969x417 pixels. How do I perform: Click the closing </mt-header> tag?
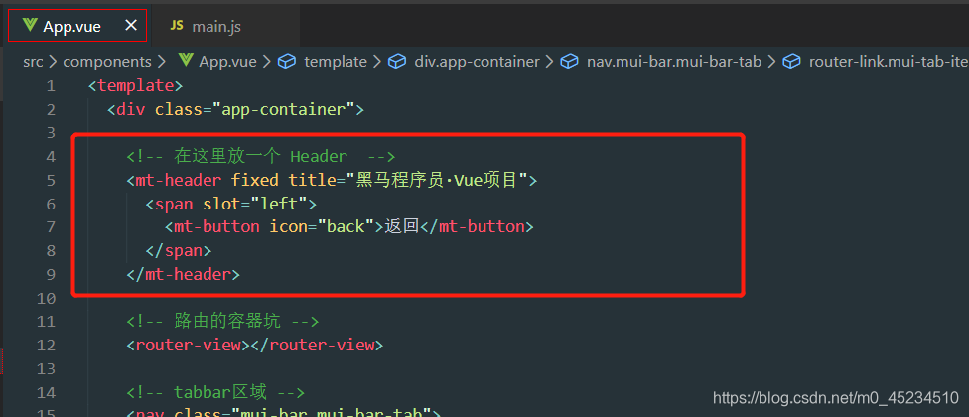tap(183, 274)
